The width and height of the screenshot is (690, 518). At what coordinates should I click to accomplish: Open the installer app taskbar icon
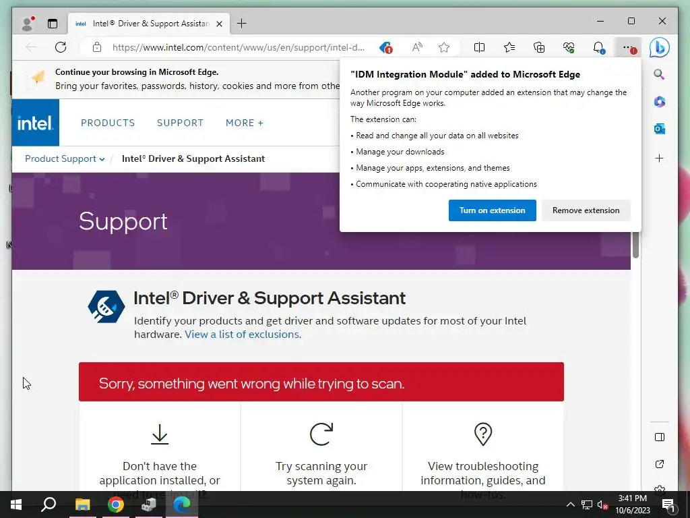coord(149,505)
